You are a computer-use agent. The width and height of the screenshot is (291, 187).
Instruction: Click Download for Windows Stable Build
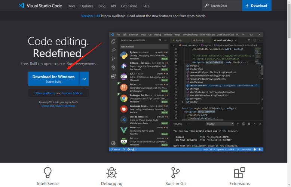tap(53, 79)
